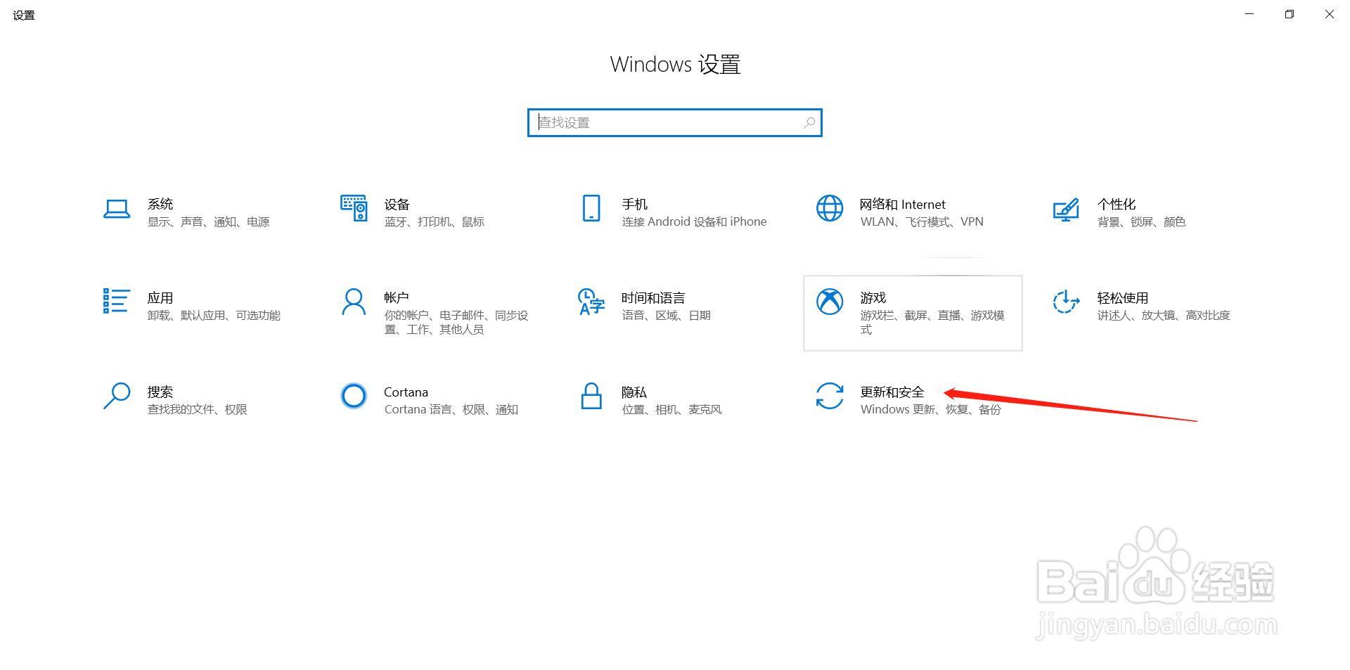Select the 时间和语言 title
The width and height of the screenshot is (1350, 670).
click(x=653, y=297)
